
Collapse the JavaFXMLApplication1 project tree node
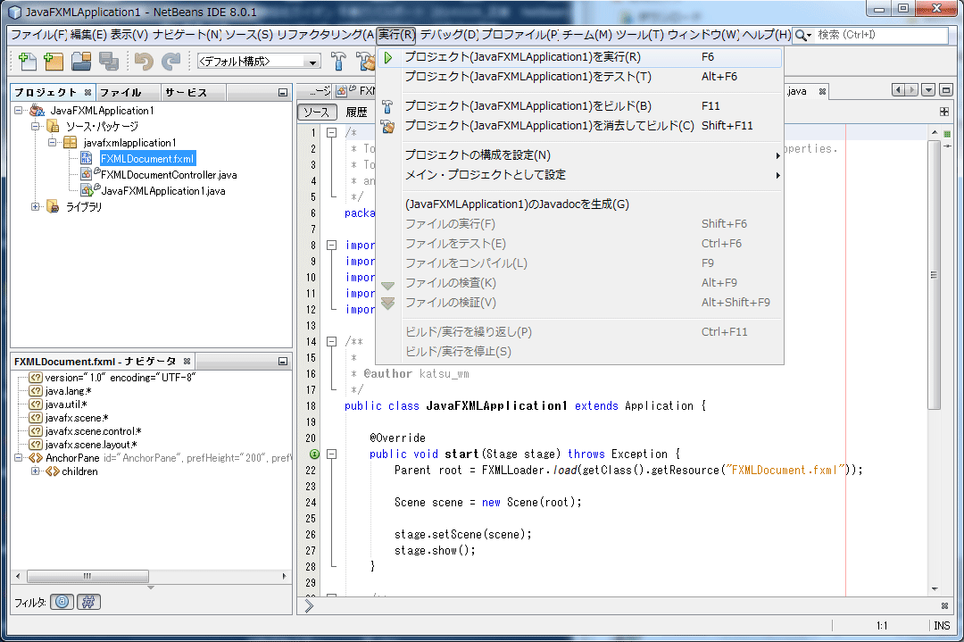pyautogui.click(x=19, y=111)
